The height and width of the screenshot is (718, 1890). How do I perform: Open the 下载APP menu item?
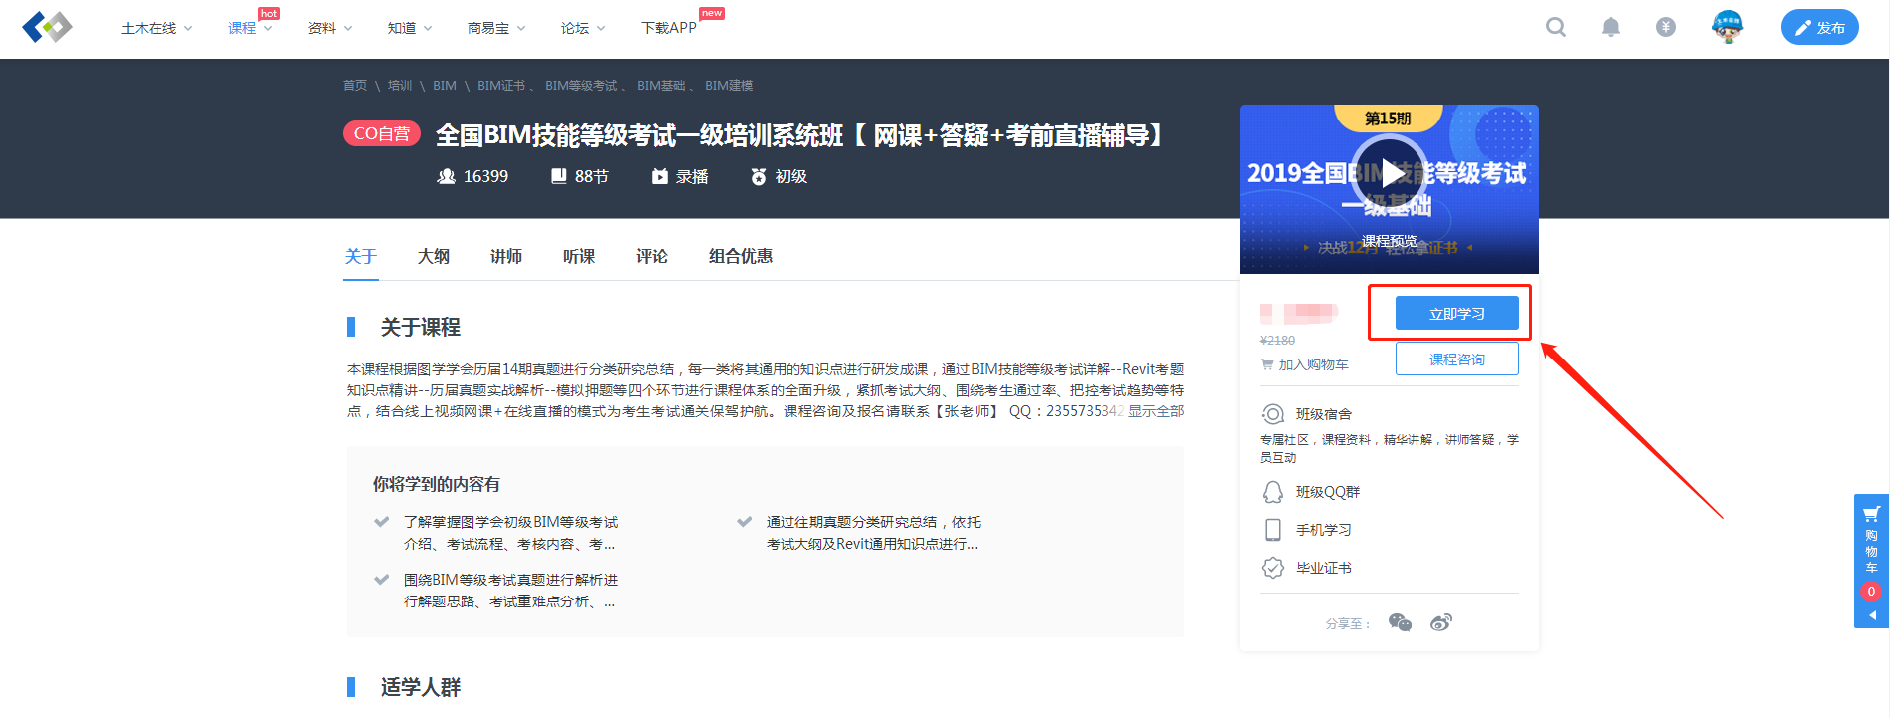click(669, 28)
